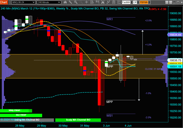183x128 pixels.
Task: Click the 31 May date label
Action: tap(85, 126)
